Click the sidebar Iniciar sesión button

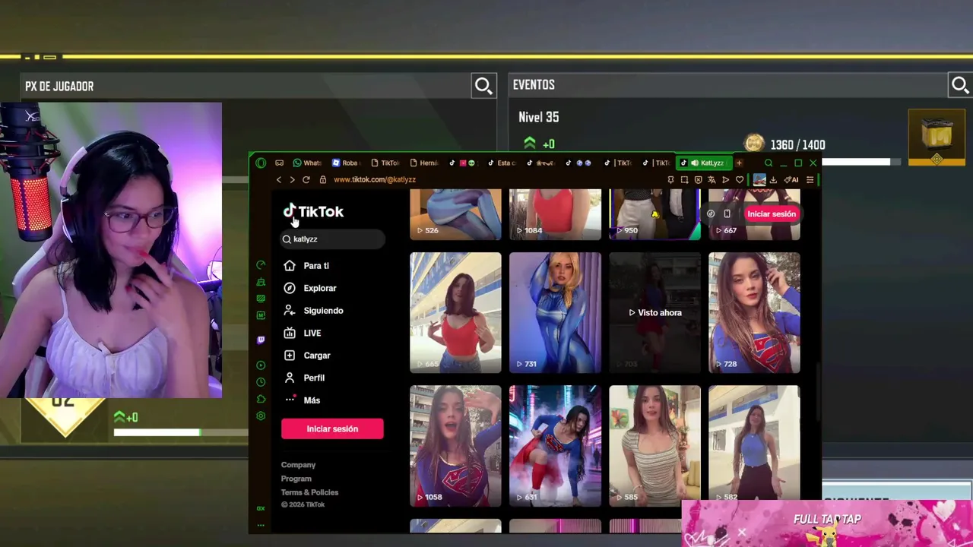click(x=332, y=428)
